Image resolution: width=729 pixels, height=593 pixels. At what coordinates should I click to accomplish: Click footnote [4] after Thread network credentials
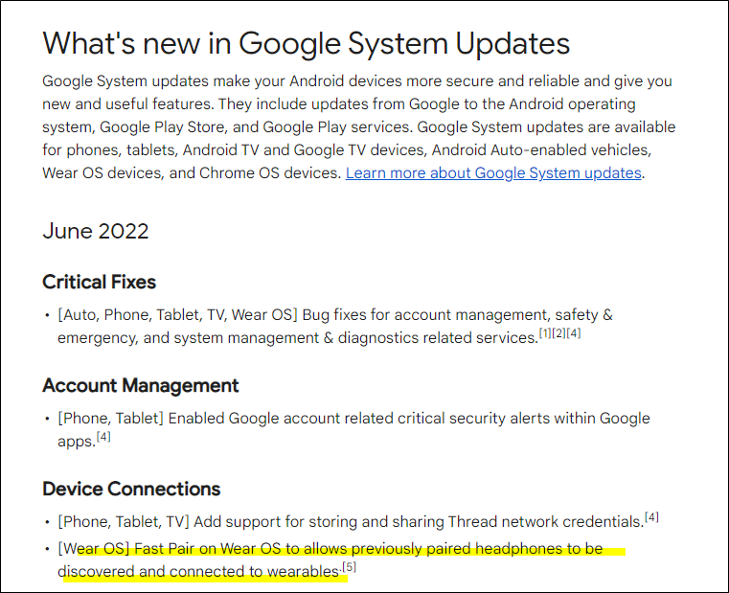[x=651, y=517]
